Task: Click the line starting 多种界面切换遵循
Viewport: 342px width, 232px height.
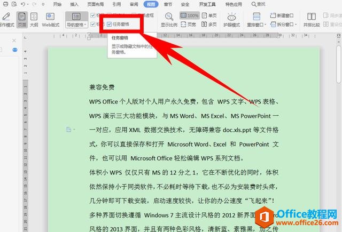Action: (x=184, y=215)
